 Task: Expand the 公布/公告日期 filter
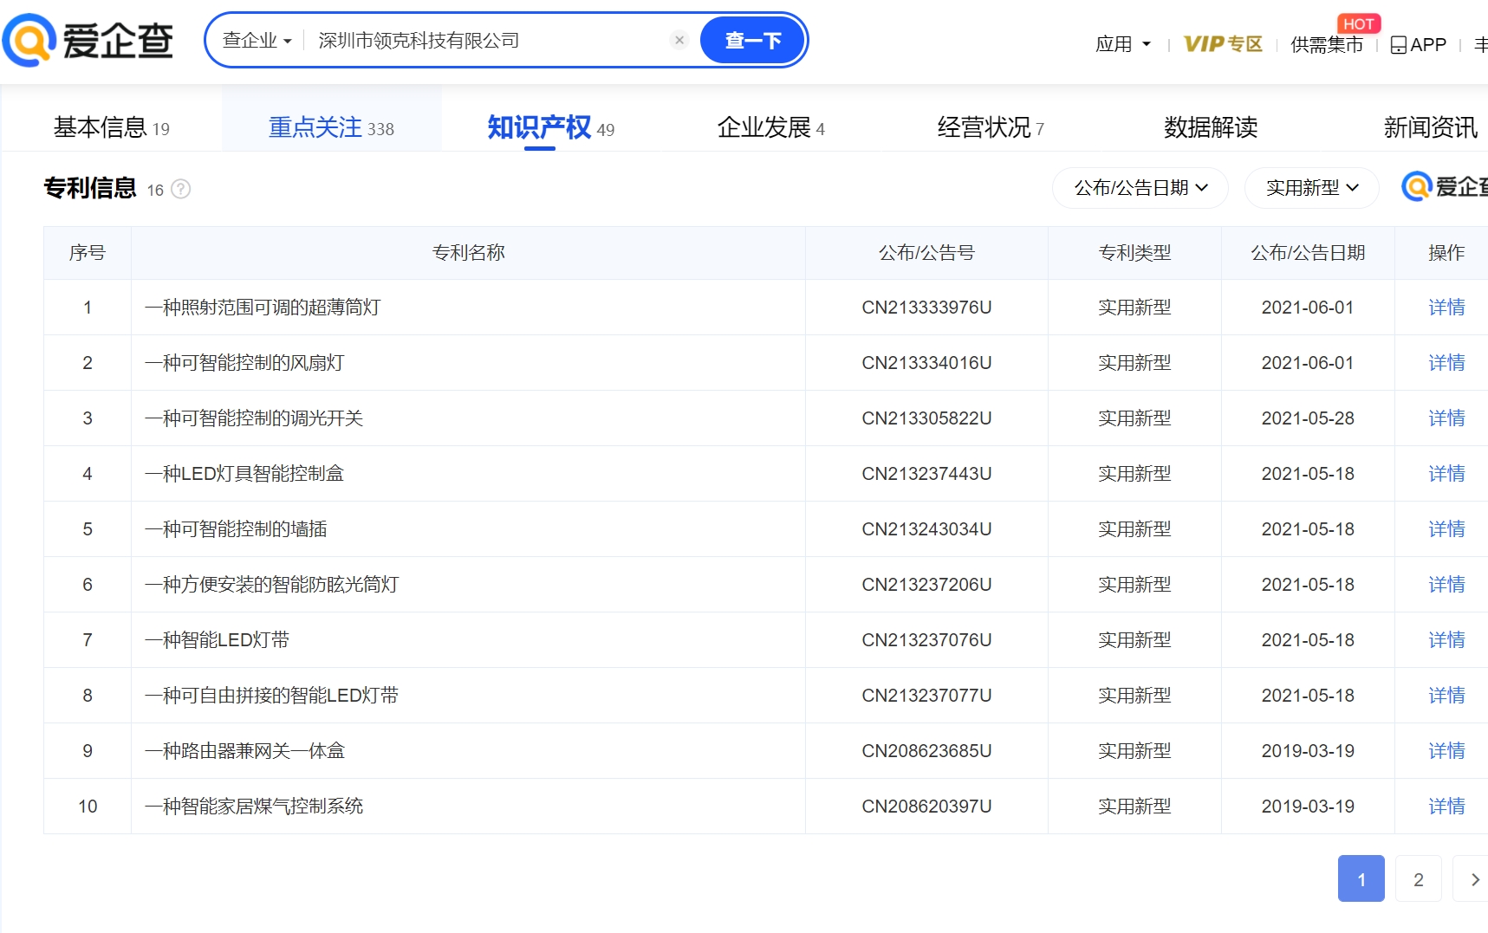[x=1140, y=188]
